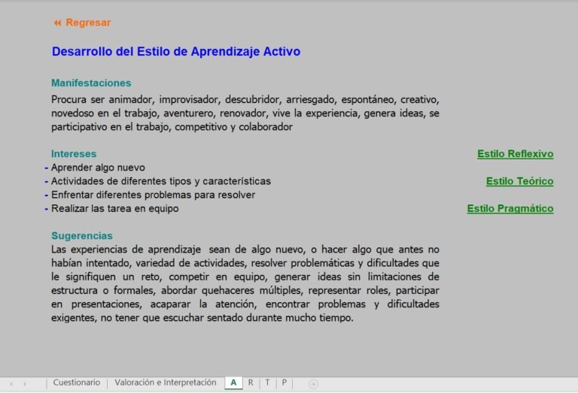The height and width of the screenshot is (393, 578).
Task: Click the Intereses heading
Action: [74, 154]
